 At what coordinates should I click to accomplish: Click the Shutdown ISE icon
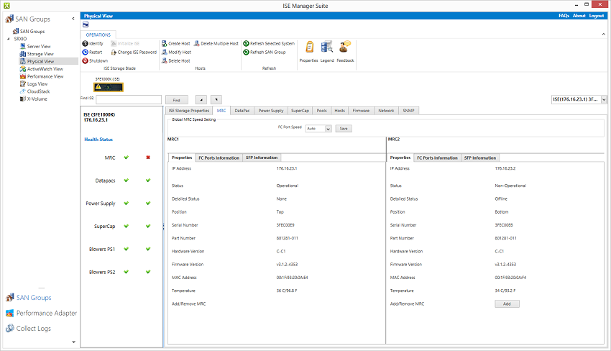coord(85,61)
